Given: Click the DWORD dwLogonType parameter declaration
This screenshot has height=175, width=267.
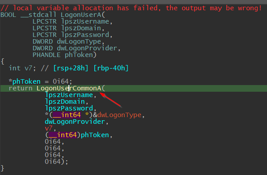Looking at the screenshot, I should [67, 41].
